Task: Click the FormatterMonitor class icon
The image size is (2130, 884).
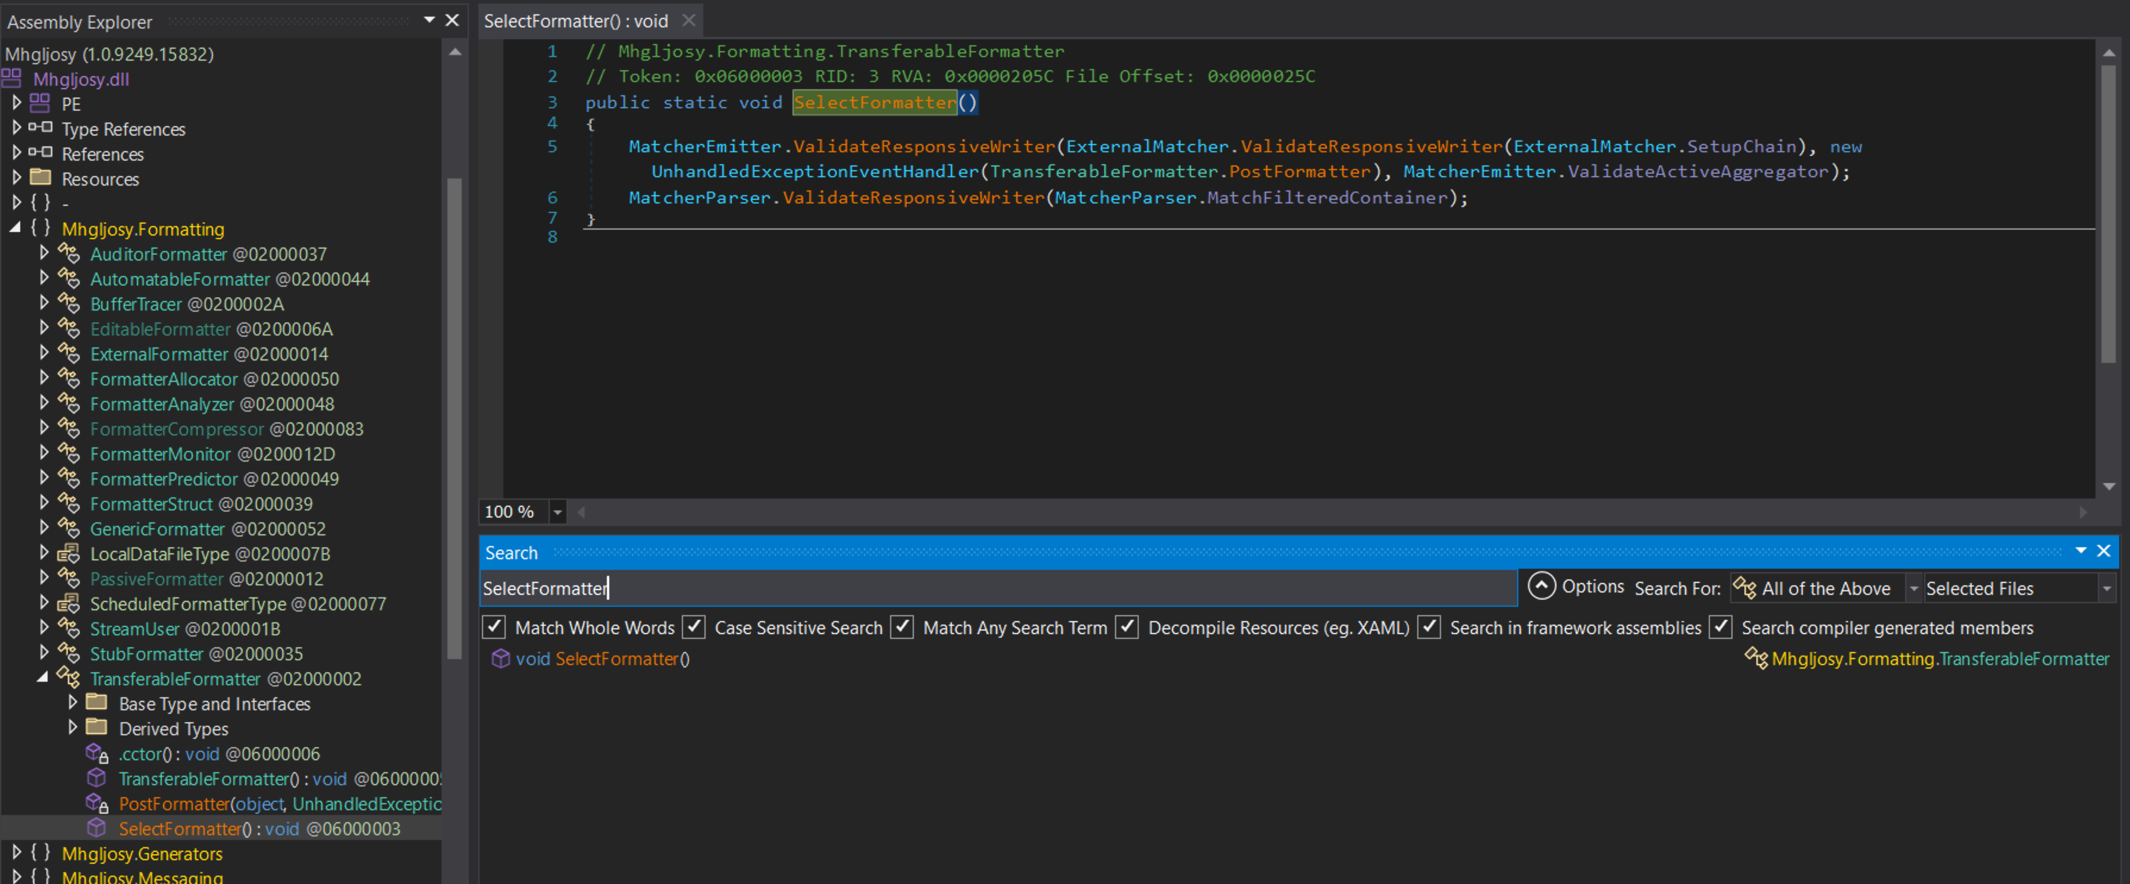Action: coord(68,454)
